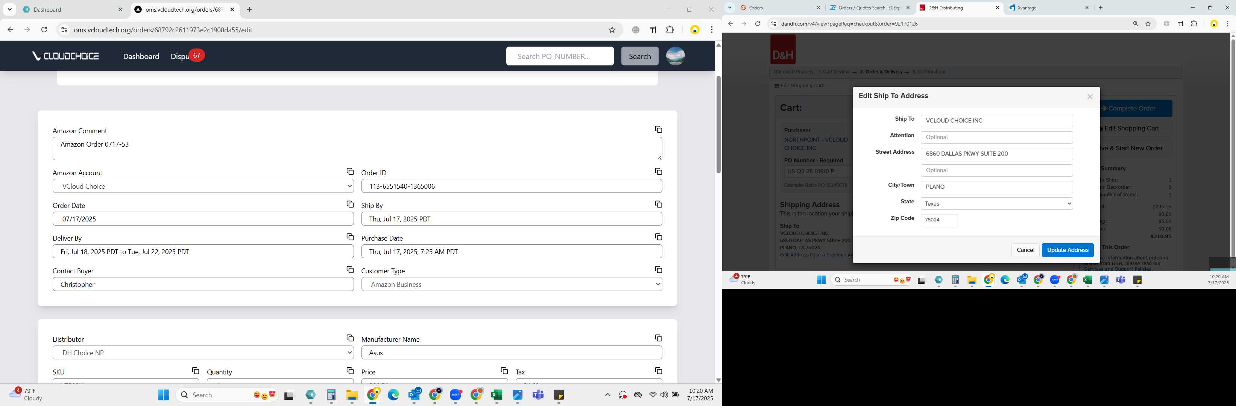Viewport: 1236px width, 406px height.
Task: Switch to the Orders browser tab
Action: [780, 8]
